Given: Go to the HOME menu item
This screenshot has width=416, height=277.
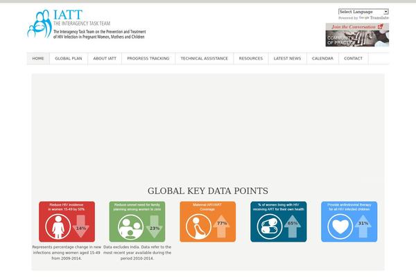Looking at the screenshot, I should click(x=38, y=58).
